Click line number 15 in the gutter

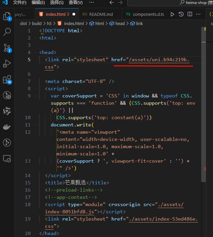pos(28,183)
